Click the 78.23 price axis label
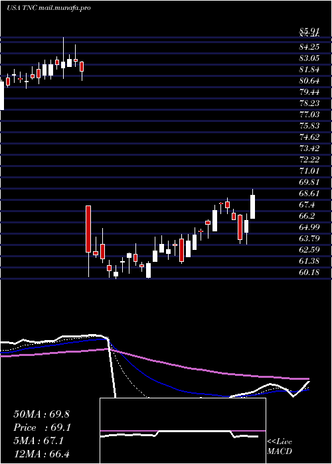 tap(309, 103)
